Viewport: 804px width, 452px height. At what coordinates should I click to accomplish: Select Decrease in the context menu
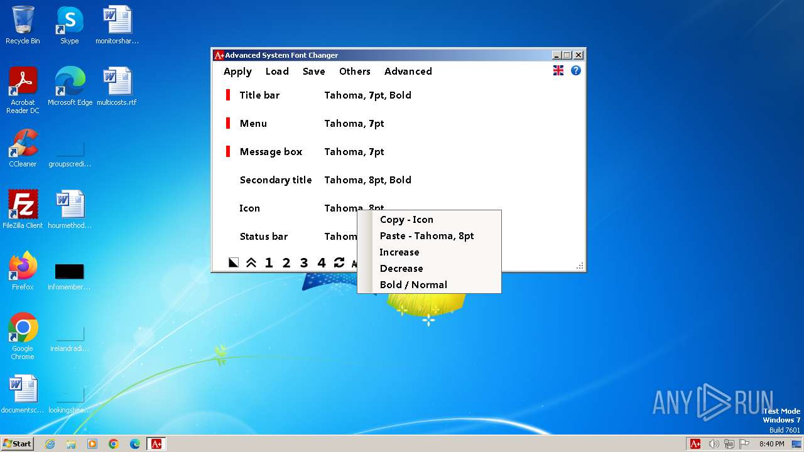(430, 269)
